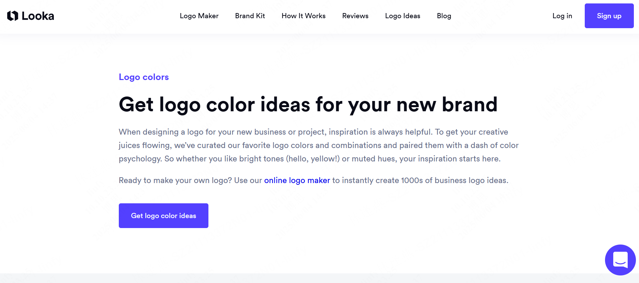The image size is (639, 283).
Task: Click the Looka hexagon logo icon
Action: coord(13,16)
